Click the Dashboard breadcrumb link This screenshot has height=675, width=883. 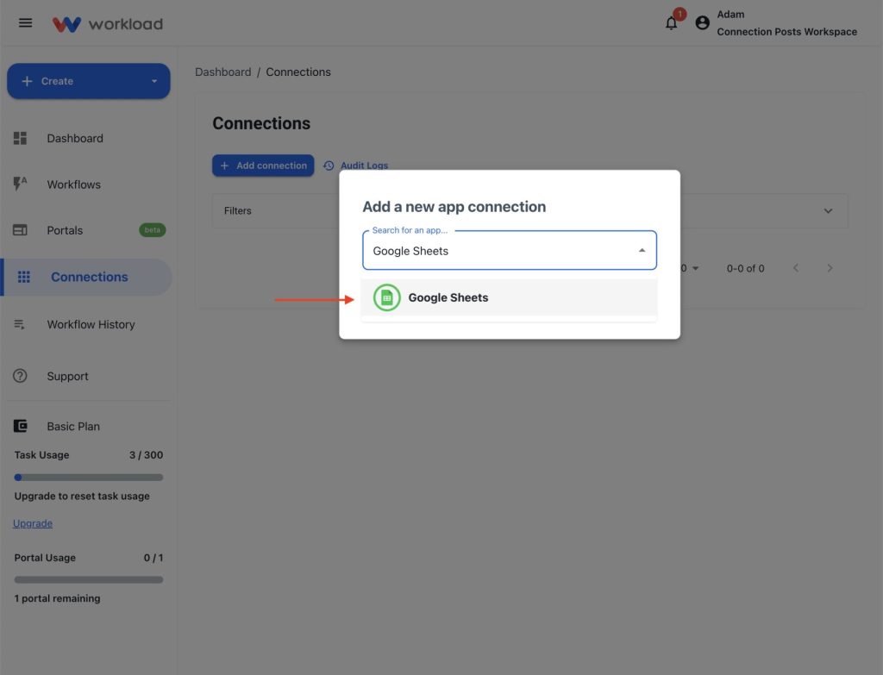(x=223, y=72)
